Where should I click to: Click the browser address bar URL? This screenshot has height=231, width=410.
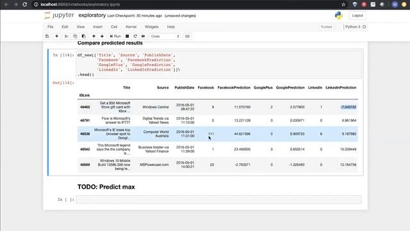click(80, 4)
